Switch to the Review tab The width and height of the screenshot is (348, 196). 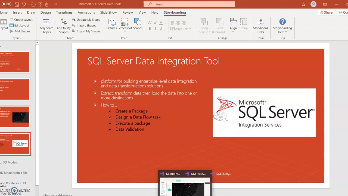(x=128, y=12)
